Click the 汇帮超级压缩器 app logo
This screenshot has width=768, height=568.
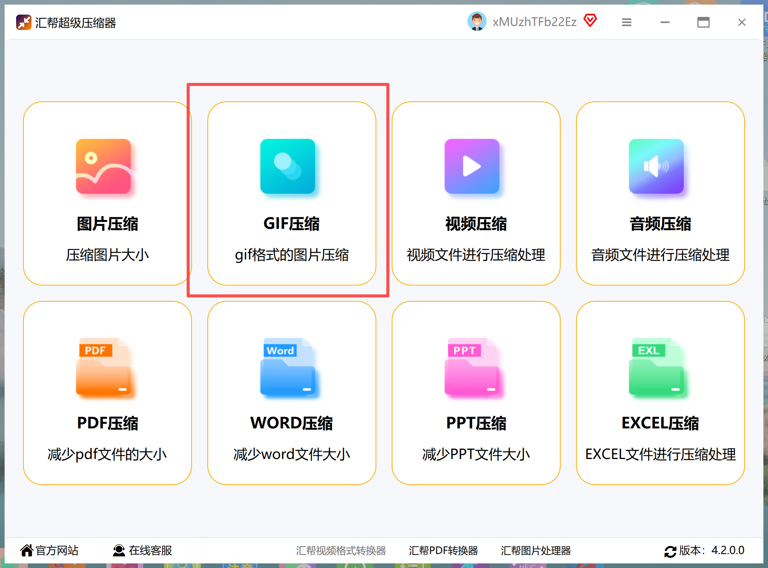23,22
